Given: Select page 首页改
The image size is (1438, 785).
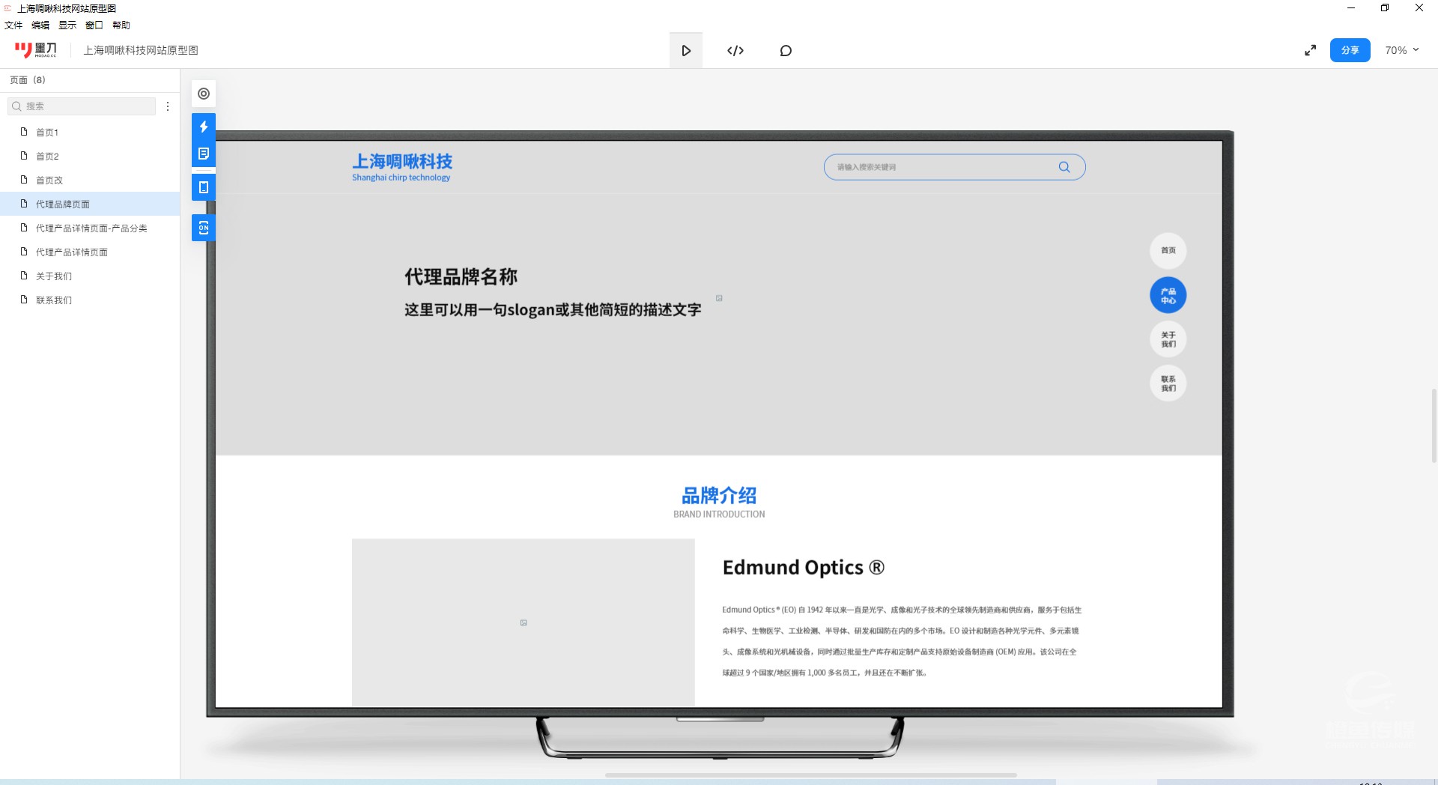Looking at the screenshot, I should pyautogui.click(x=90, y=180).
